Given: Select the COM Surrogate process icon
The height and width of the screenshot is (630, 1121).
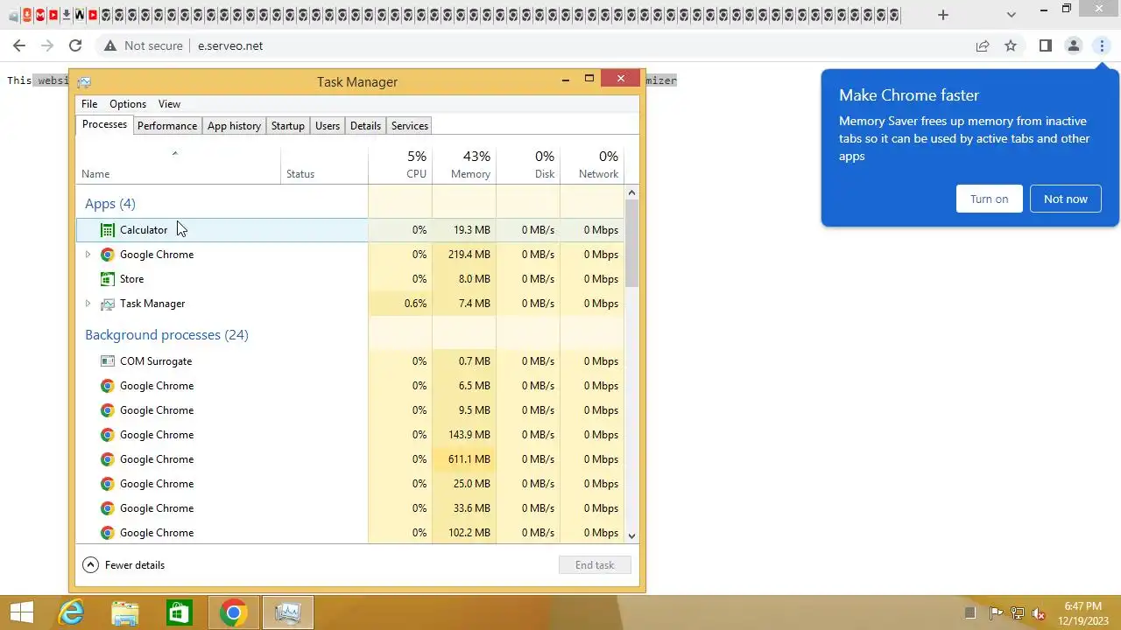Looking at the screenshot, I should click(x=107, y=361).
